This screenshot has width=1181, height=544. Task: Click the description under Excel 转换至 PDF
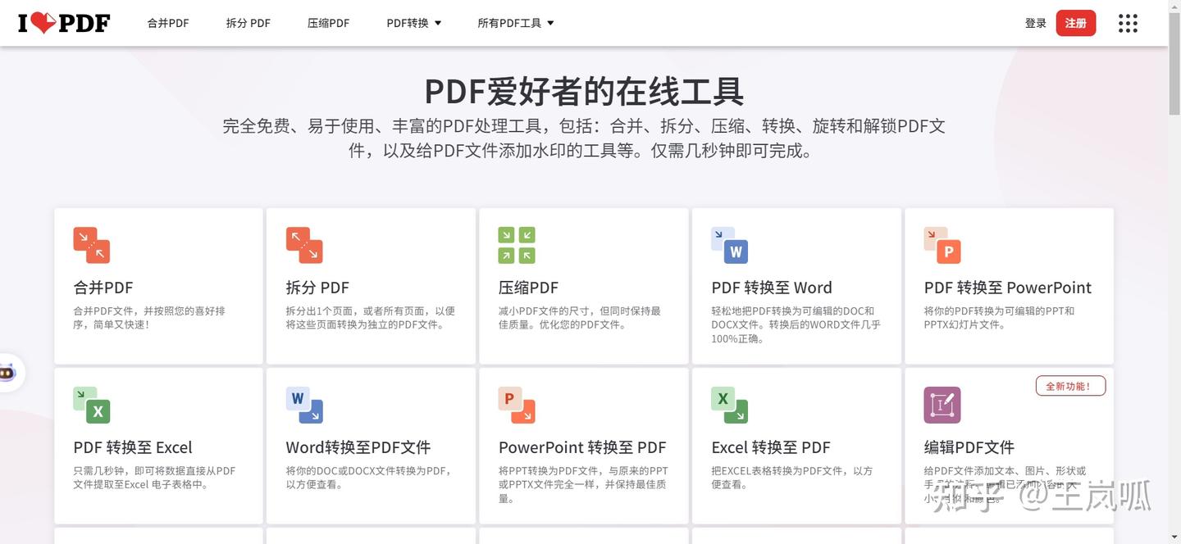coord(792,478)
